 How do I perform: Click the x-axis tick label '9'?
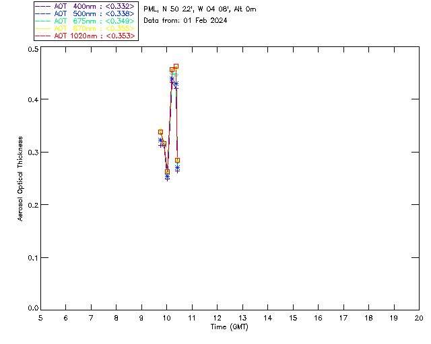click(141, 318)
